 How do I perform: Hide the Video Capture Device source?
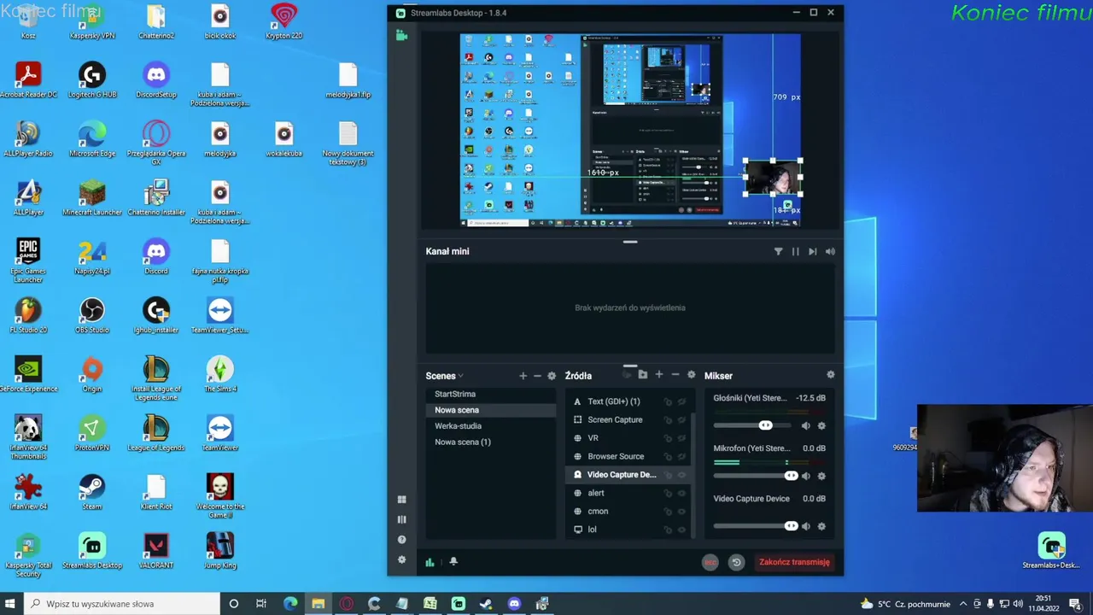click(x=681, y=475)
